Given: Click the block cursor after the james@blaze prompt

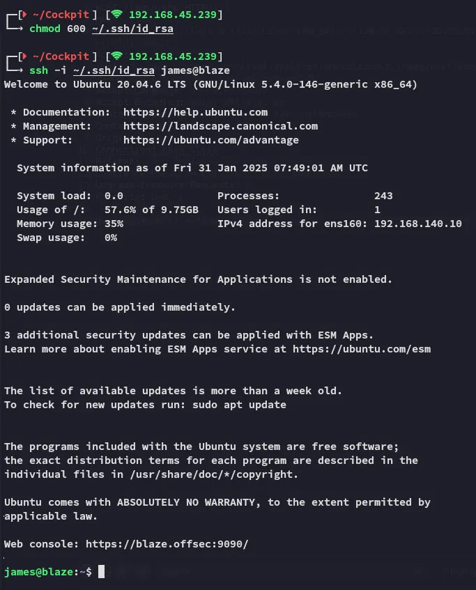Looking at the screenshot, I should pos(101,572).
